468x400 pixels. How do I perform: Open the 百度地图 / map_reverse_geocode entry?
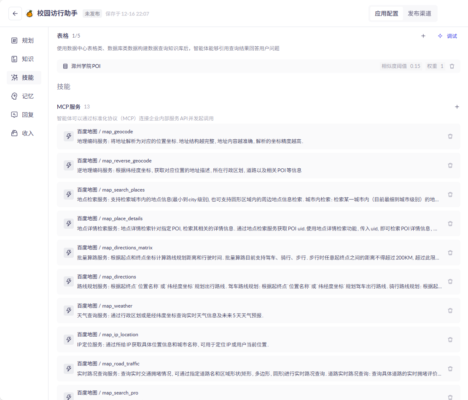click(x=258, y=165)
